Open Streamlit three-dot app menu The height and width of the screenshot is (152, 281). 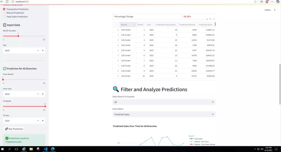tap(275, 10)
